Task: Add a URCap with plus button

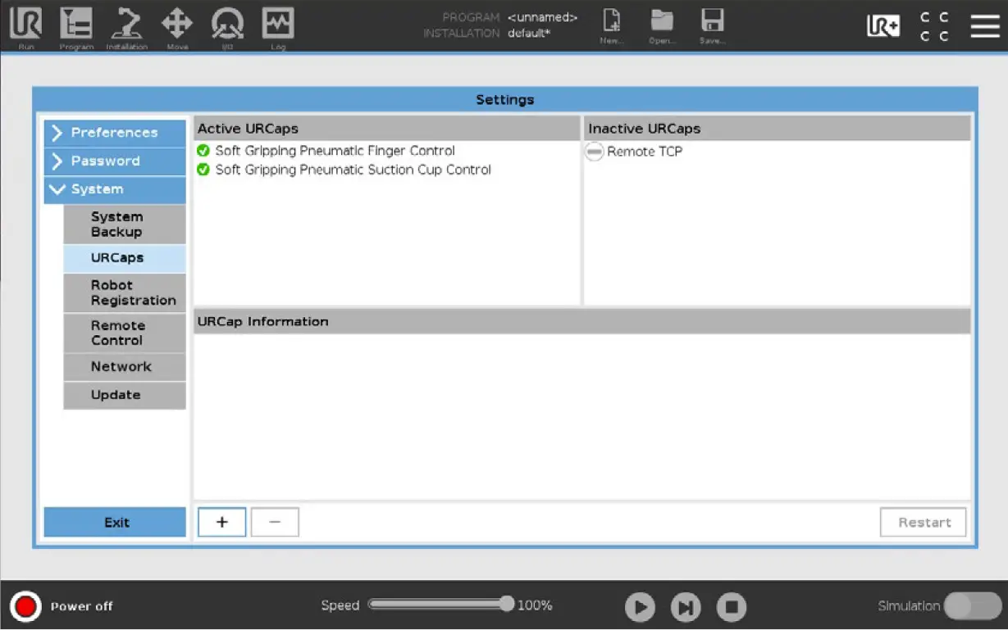Action: (x=222, y=523)
